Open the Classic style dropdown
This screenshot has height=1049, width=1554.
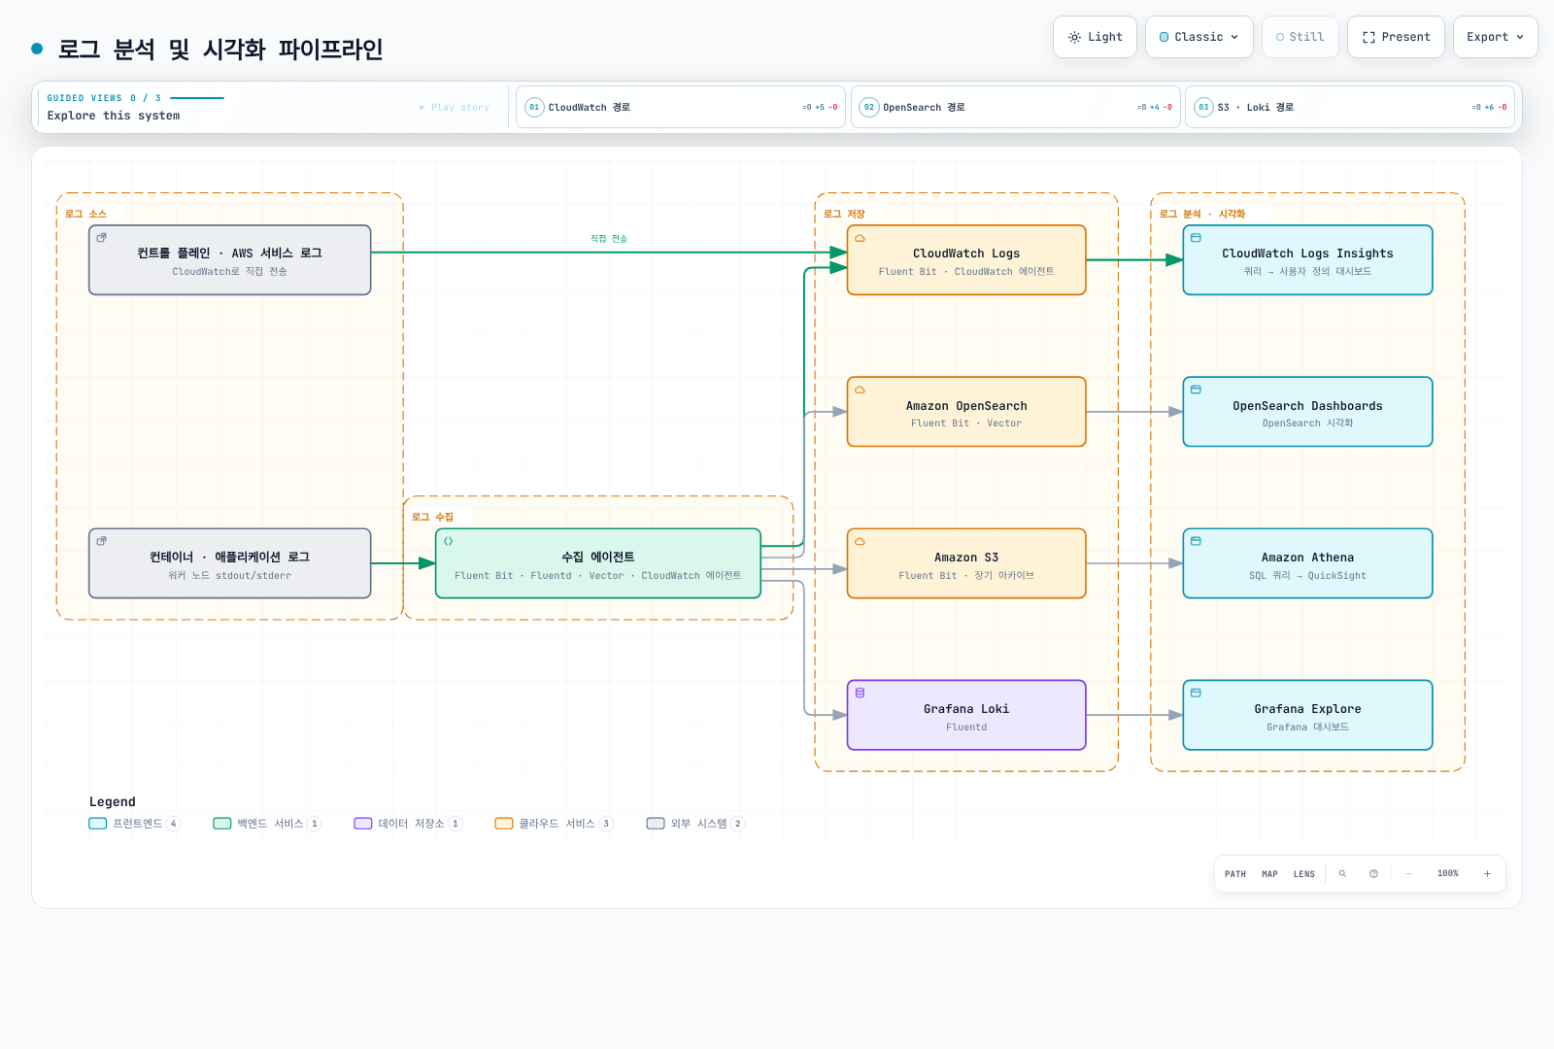coord(1199,37)
